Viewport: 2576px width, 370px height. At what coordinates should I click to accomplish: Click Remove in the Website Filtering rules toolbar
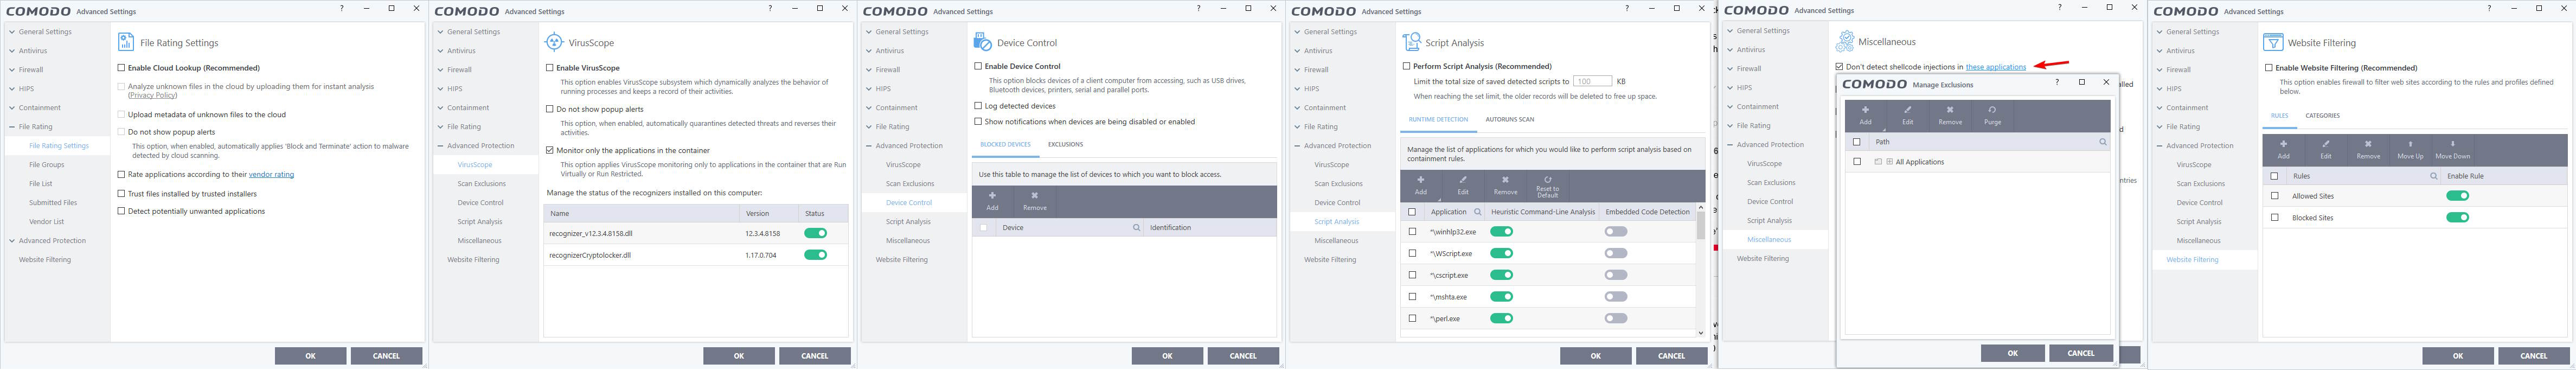pyautogui.click(x=2368, y=150)
